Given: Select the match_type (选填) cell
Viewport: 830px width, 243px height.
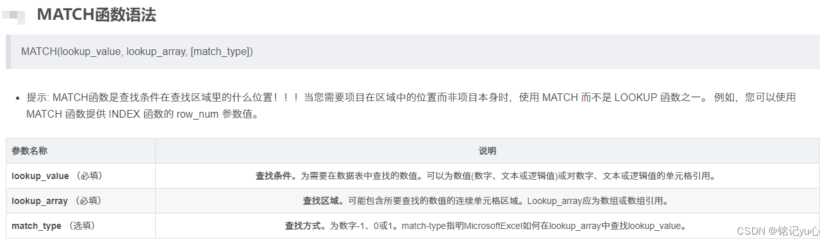Looking at the screenshot, I should point(81,226).
